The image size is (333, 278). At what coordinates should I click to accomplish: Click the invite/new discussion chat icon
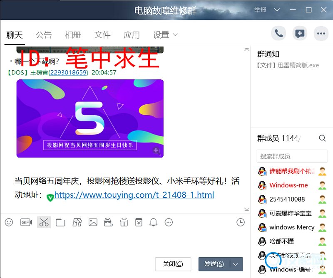300,34
